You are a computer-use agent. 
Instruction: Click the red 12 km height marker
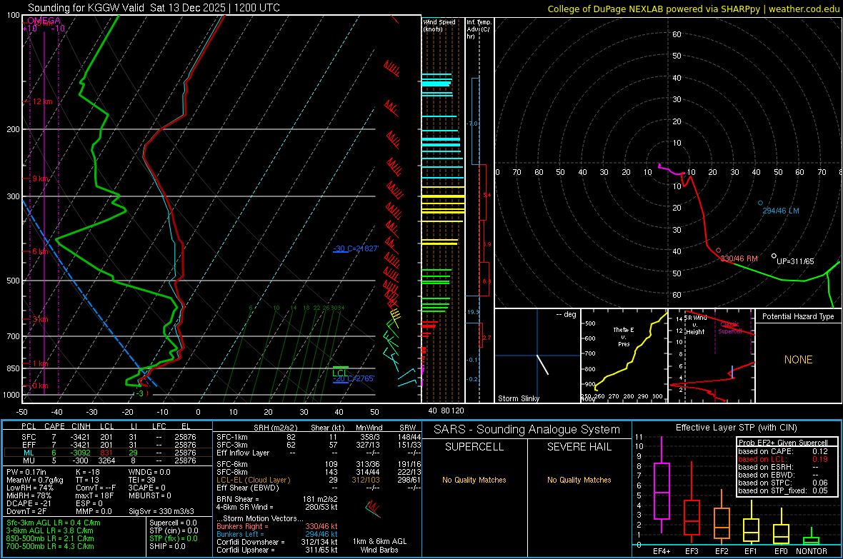pyautogui.click(x=42, y=101)
